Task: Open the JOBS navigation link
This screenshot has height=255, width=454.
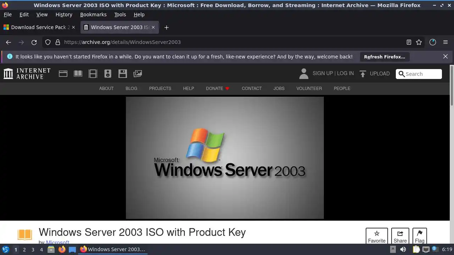Action: 279,89
